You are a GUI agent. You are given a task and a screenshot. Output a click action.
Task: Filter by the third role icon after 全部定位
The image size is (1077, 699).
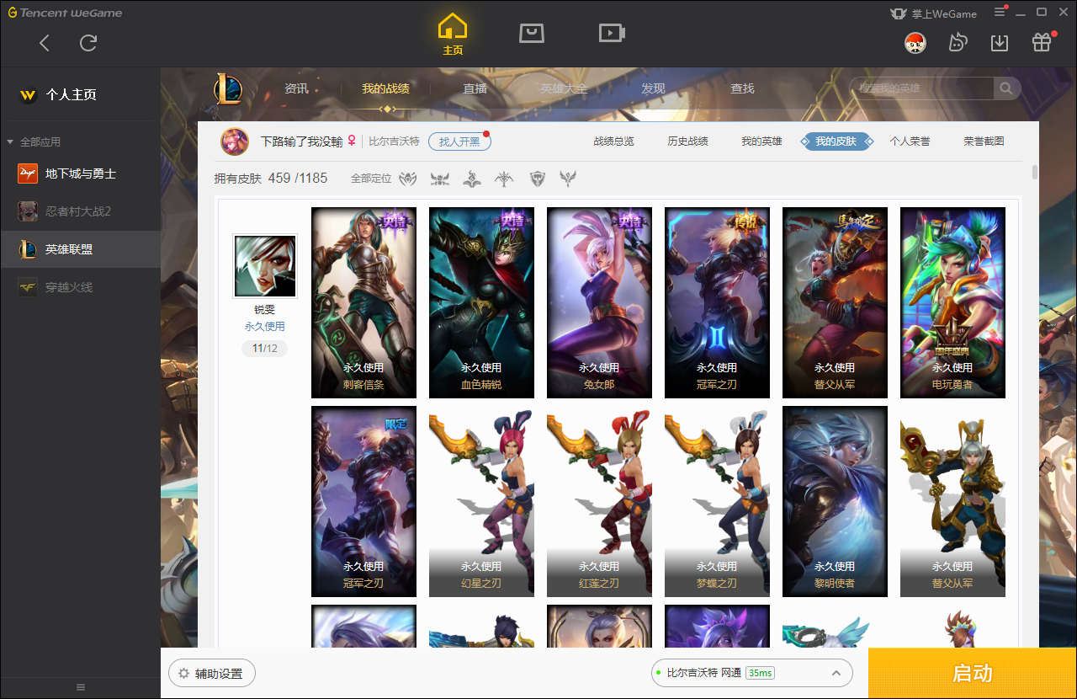pos(472,179)
